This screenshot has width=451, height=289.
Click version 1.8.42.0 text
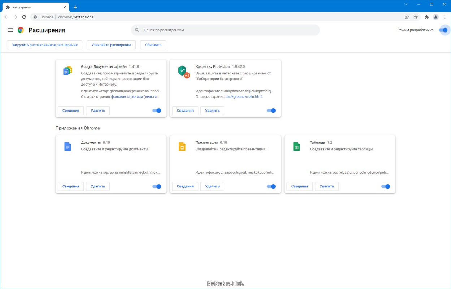click(238, 67)
